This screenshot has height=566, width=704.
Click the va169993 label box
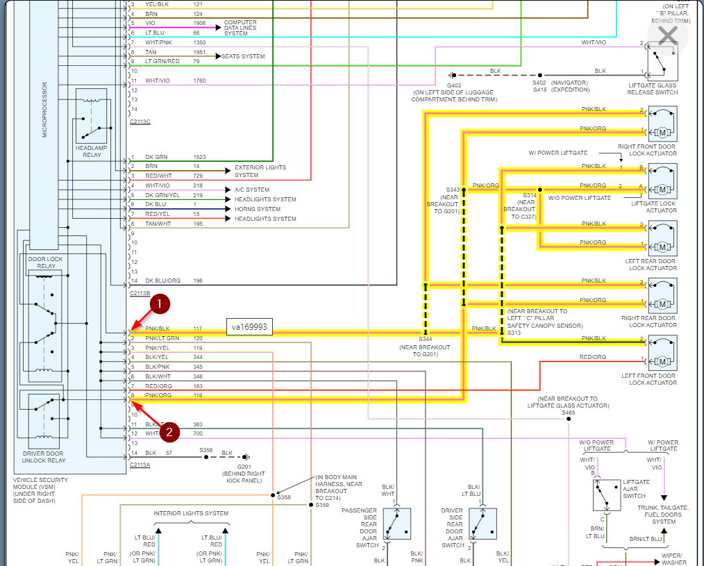(x=249, y=327)
